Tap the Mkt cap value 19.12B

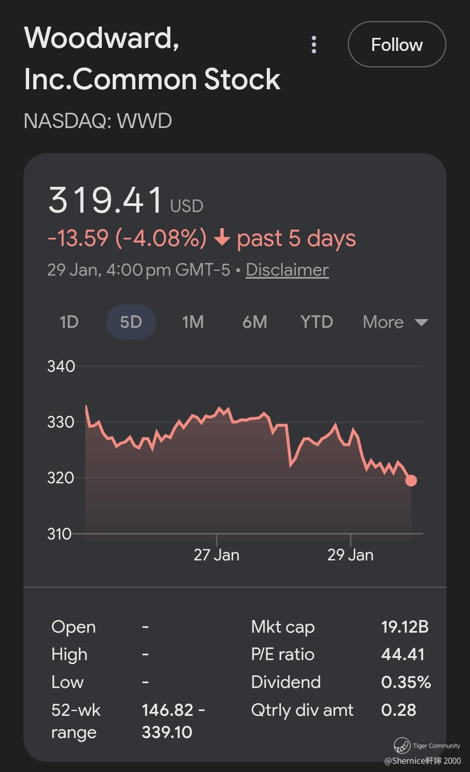point(405,627)
